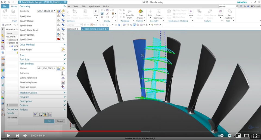Display the Specify Shroud geometry with flashlight icon
The image size is (261, 140).
coord(63,20)
